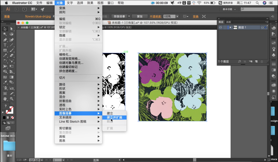
Task: Select the Lasso tool
Action: pyautogui.click(x=12, y=34)
